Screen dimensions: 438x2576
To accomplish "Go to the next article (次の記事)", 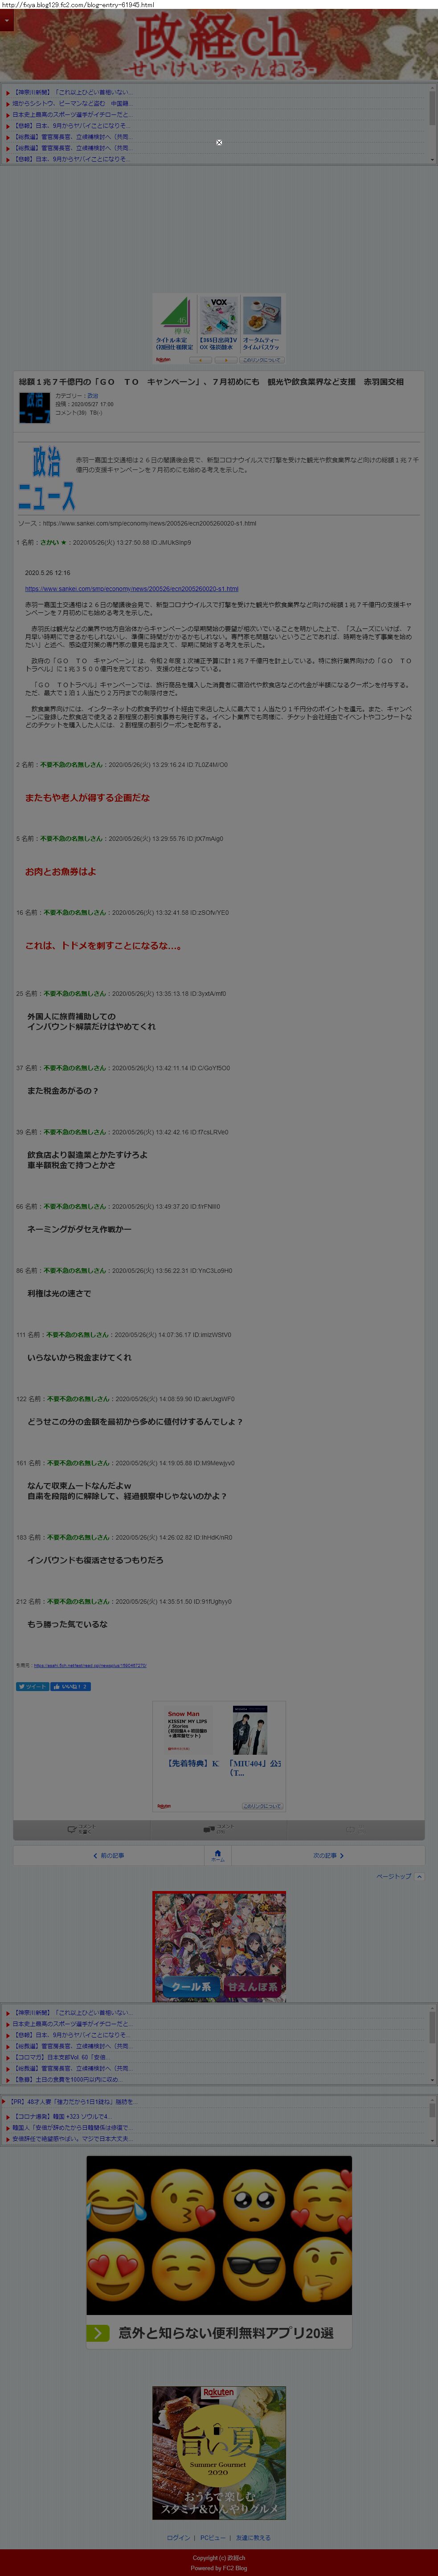I will click(328, 1855).
